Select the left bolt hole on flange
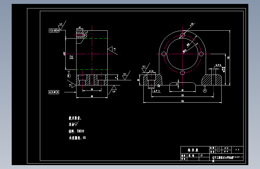260x169 pixels. (164, 54)
